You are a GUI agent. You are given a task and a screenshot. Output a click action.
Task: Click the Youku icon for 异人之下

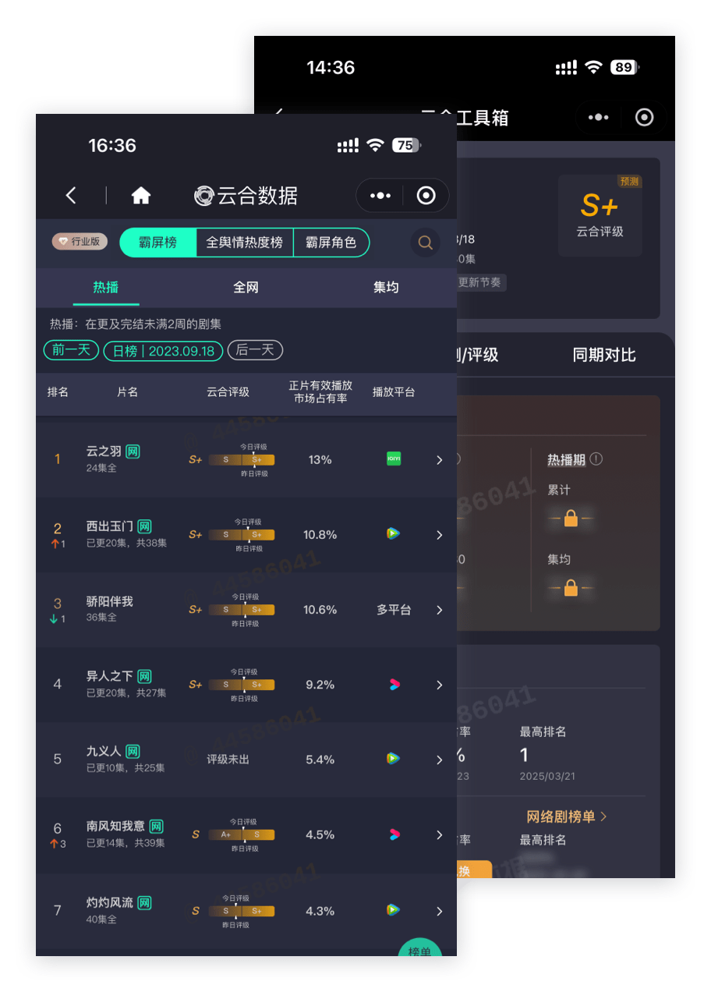click(x=394, y=684)
